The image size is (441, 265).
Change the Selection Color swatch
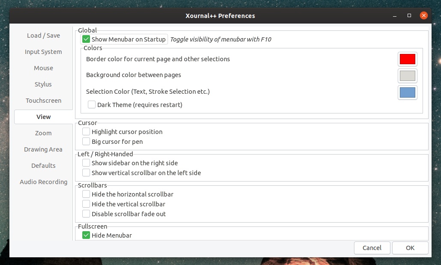click(407, 92)
